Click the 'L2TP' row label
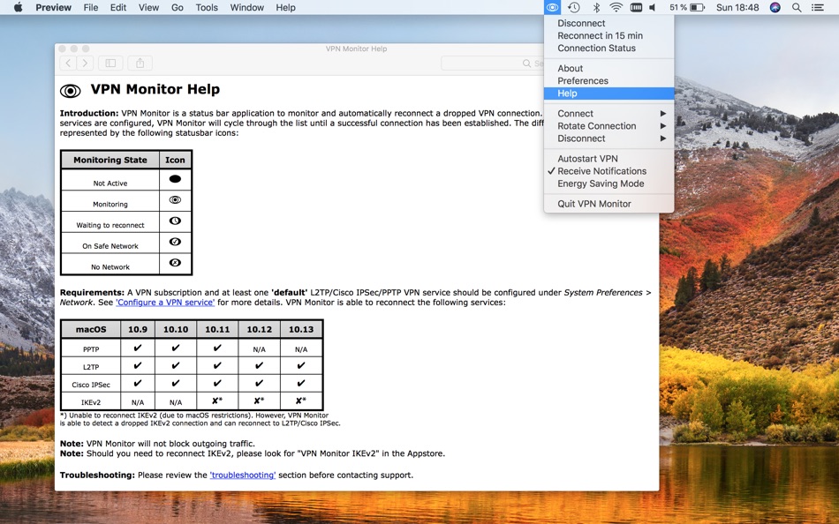 tap(91, 367)
